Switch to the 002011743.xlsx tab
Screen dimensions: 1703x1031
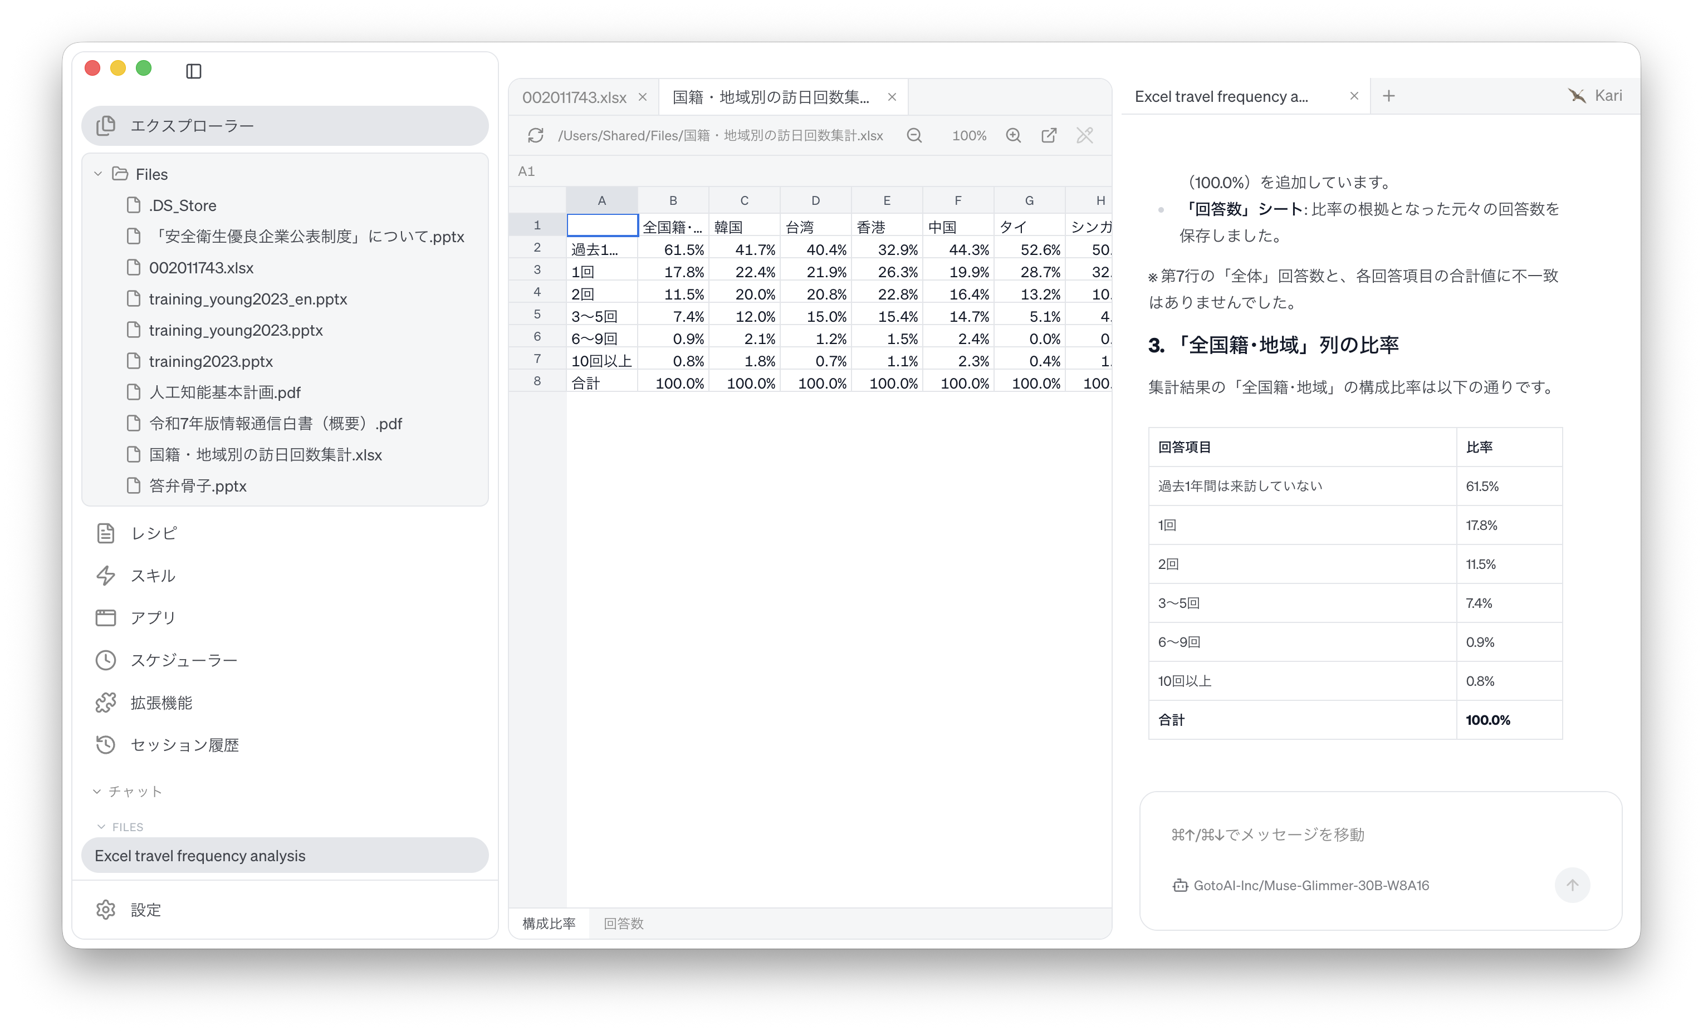pyautogui.click(x=574, y=97)
